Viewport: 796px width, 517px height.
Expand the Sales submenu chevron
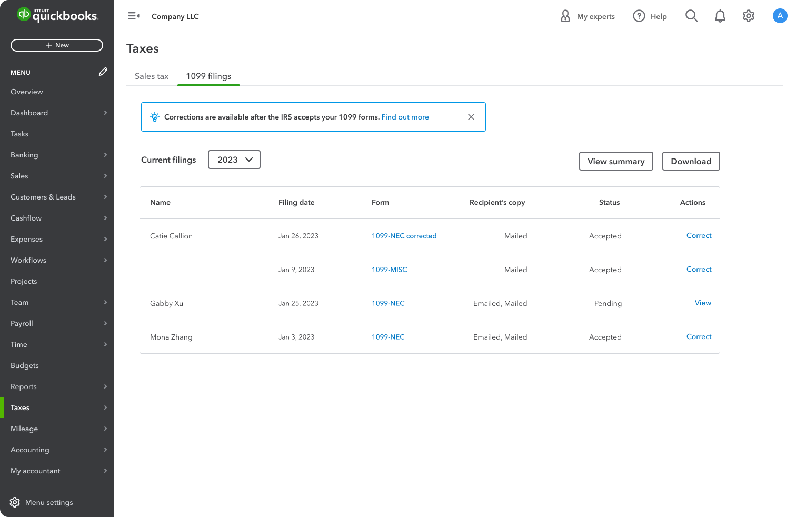pyautogui.click(x=105, y=176)
